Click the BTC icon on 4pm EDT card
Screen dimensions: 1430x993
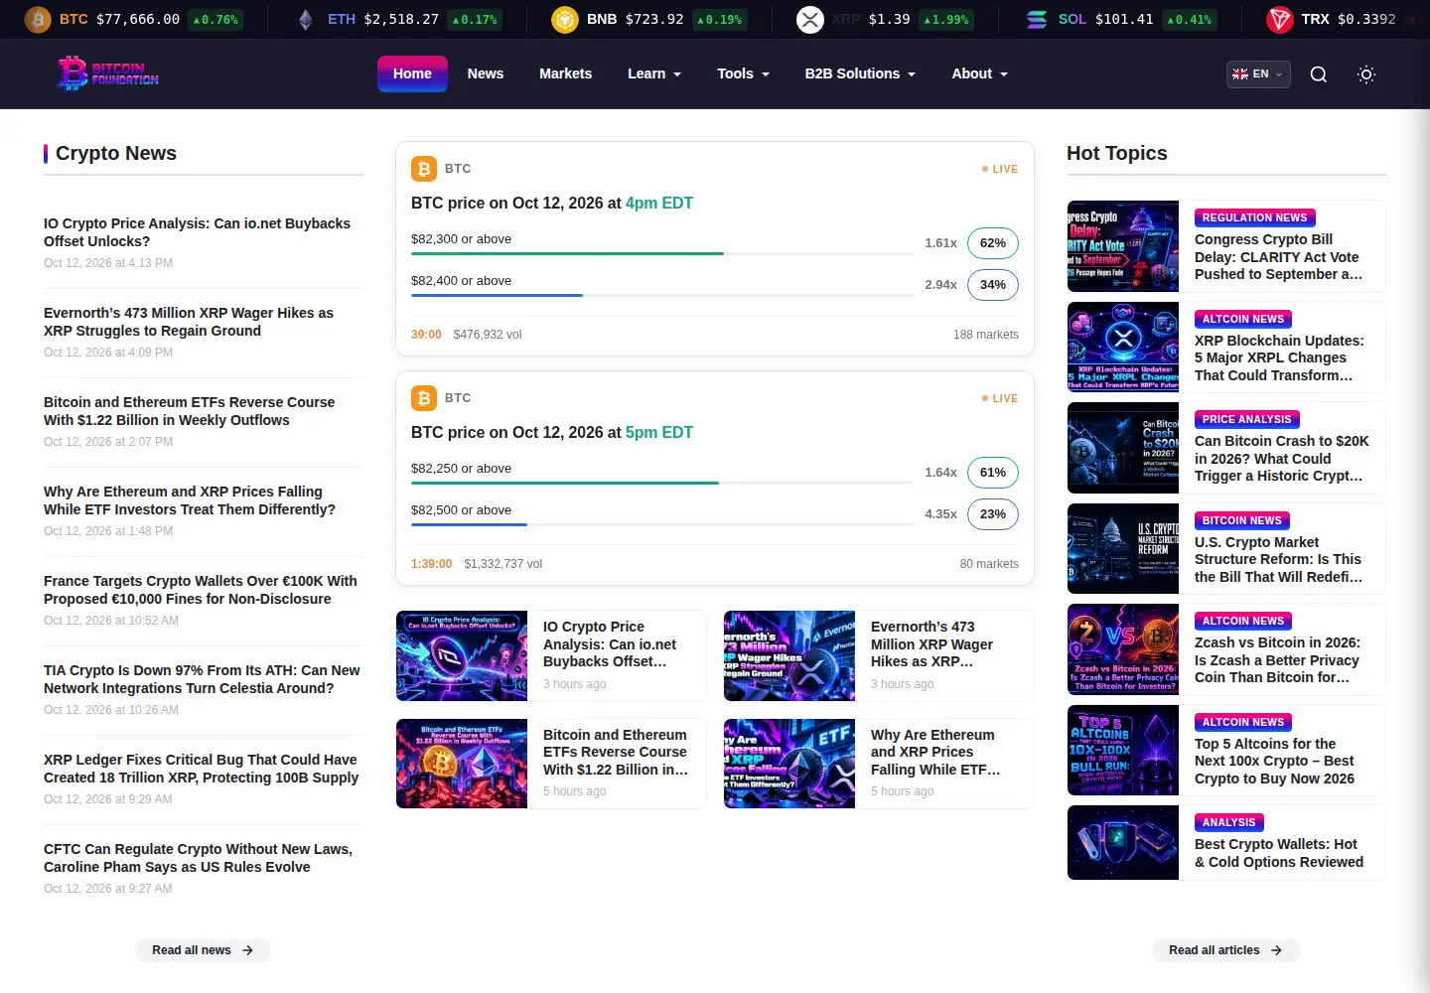(424, 169)
